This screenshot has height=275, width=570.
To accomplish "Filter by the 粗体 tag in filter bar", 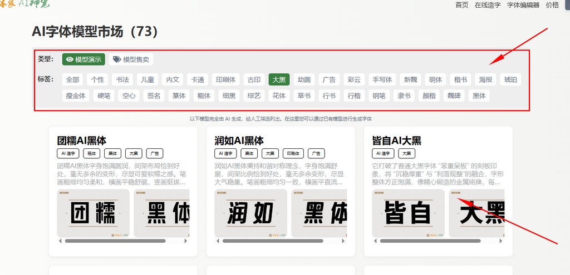I will (x=204, y=96).
